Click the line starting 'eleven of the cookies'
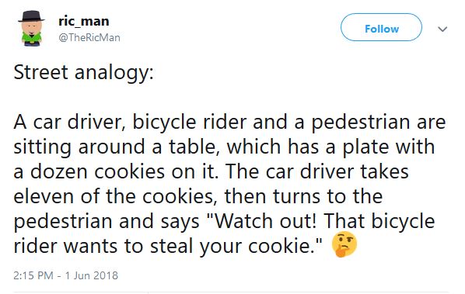 tap(198, 196)
